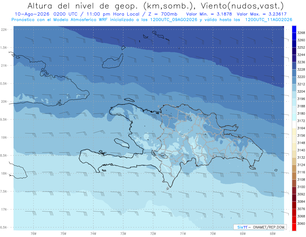306x237 pixels.
Task: Click the 8.5N latitude label
Action: tap(4, 155)
